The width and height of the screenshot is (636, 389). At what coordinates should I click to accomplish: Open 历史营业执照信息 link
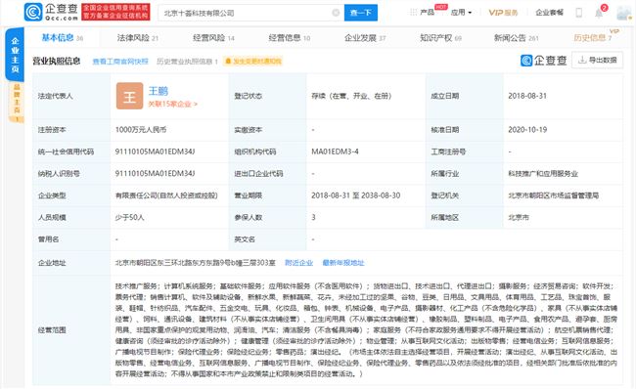point(187,62)
